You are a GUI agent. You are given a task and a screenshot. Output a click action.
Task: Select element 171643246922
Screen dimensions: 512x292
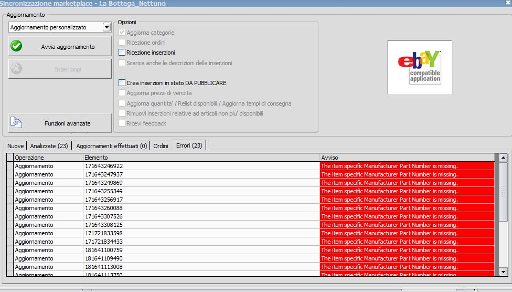pos(201,166)
